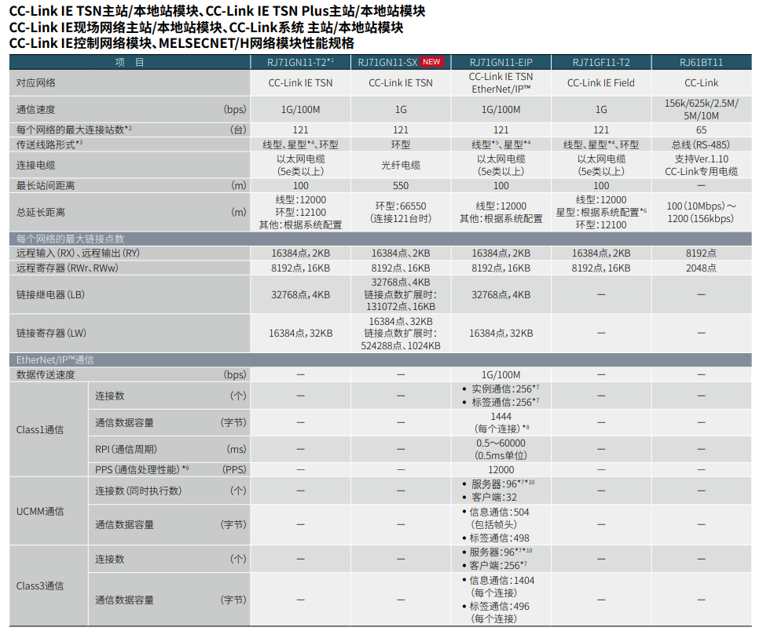Select the 156k/625k/2.5M/5M/10M speed cell
The height and width of the screenshot is (631, 763).
pos(701,109)
